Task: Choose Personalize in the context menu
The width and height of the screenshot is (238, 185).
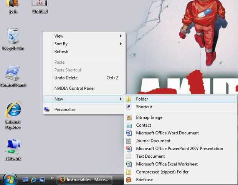Action: (83, 109)
